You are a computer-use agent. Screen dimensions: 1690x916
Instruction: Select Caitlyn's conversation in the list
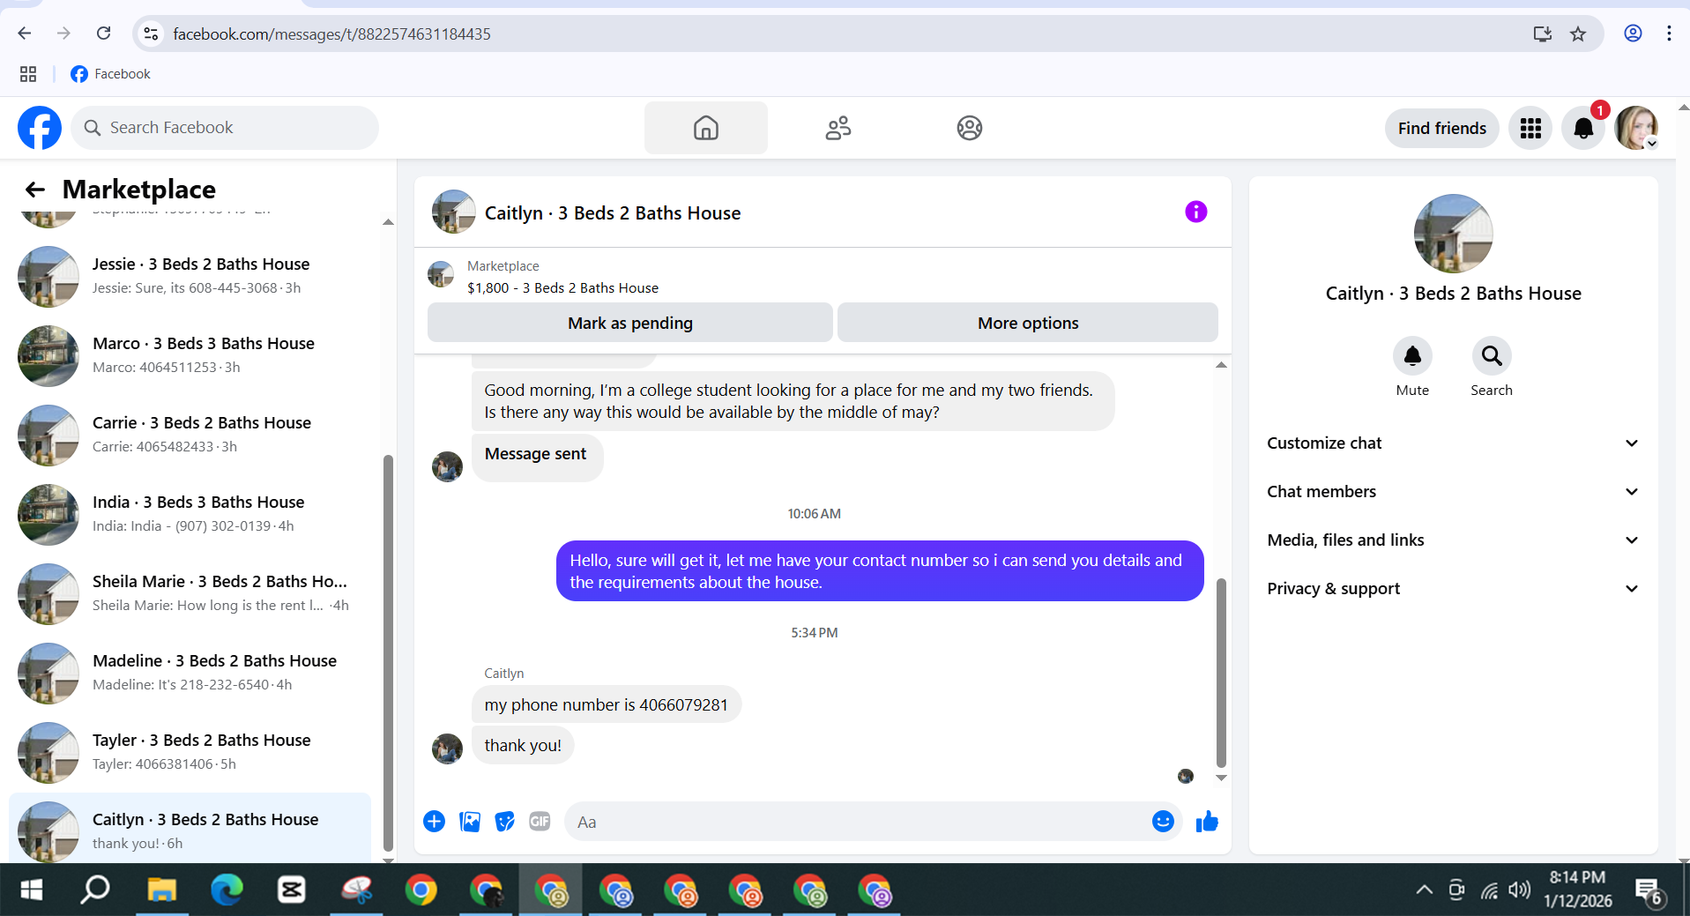click(x=190, y=829)
